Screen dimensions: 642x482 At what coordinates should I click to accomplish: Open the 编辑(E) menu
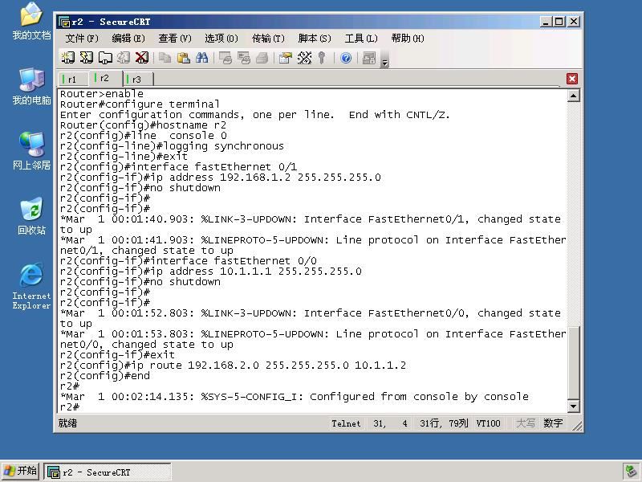(128, 39)
